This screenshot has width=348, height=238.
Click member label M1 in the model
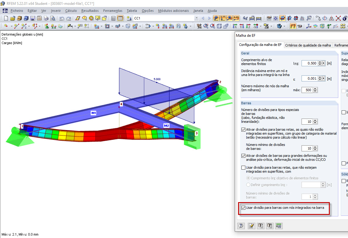pos(94,113)
